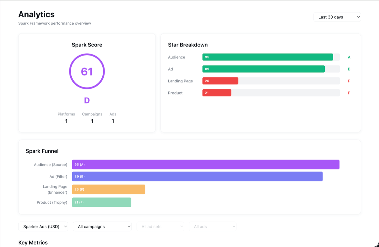
Task: Click the red Product bar showing 21
Action: pyautogui.click(x=217, y=93)
